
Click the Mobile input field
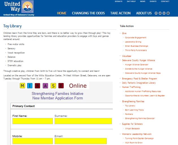pos(32,141)
